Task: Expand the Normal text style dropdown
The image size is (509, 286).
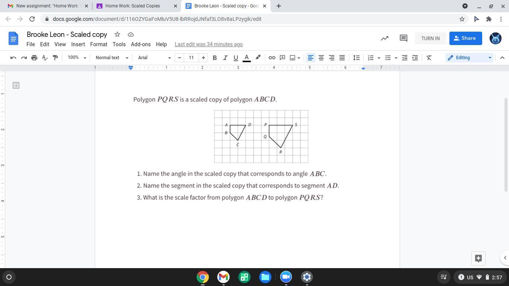Action: tap(112, 58)
